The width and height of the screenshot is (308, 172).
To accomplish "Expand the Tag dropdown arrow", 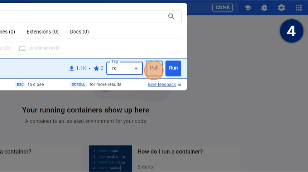I will point(136,68).
